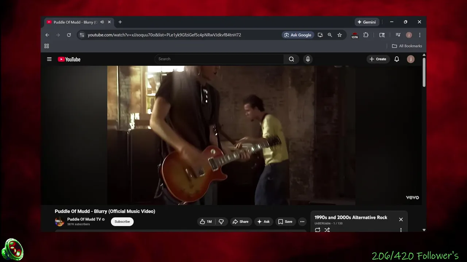The width and height of the screenshot is (467, 262).
Task: Open the Puddle Of Mudd TV channel name
Action: 84,219
